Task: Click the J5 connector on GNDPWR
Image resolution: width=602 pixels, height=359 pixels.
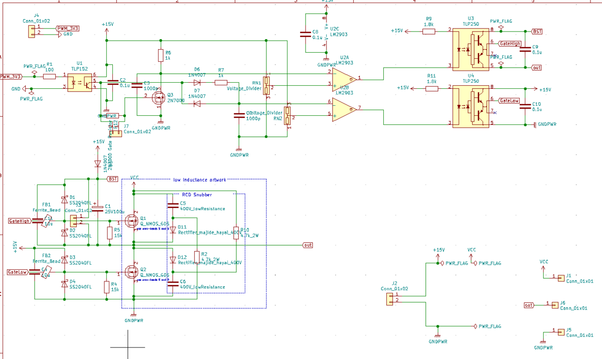Action: pyautogui.click(x=561, y=332)
